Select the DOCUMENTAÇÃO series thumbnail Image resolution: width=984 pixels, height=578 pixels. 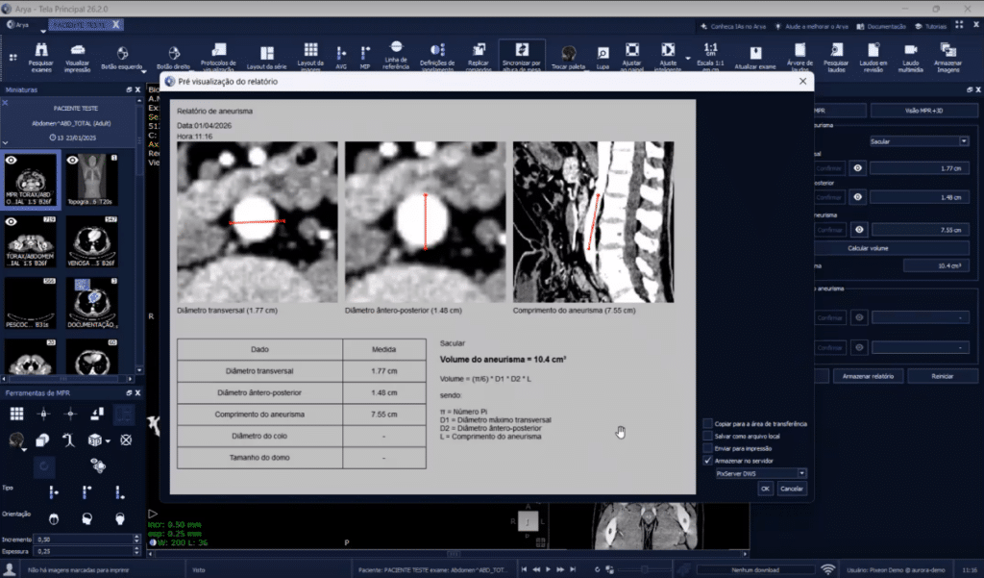point(91,303)
